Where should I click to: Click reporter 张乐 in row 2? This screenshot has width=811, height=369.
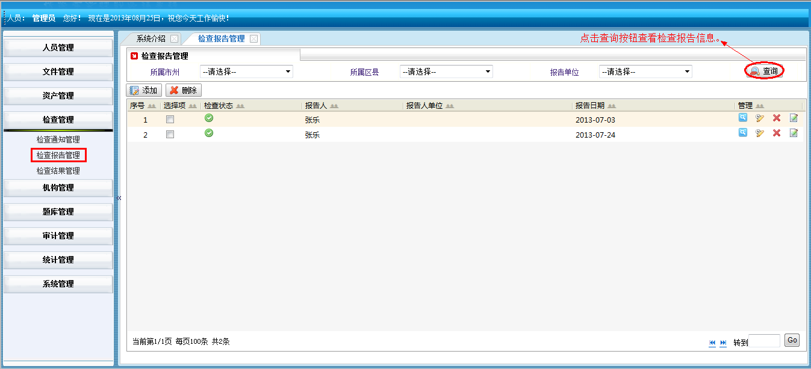click(x=312, y=135)
